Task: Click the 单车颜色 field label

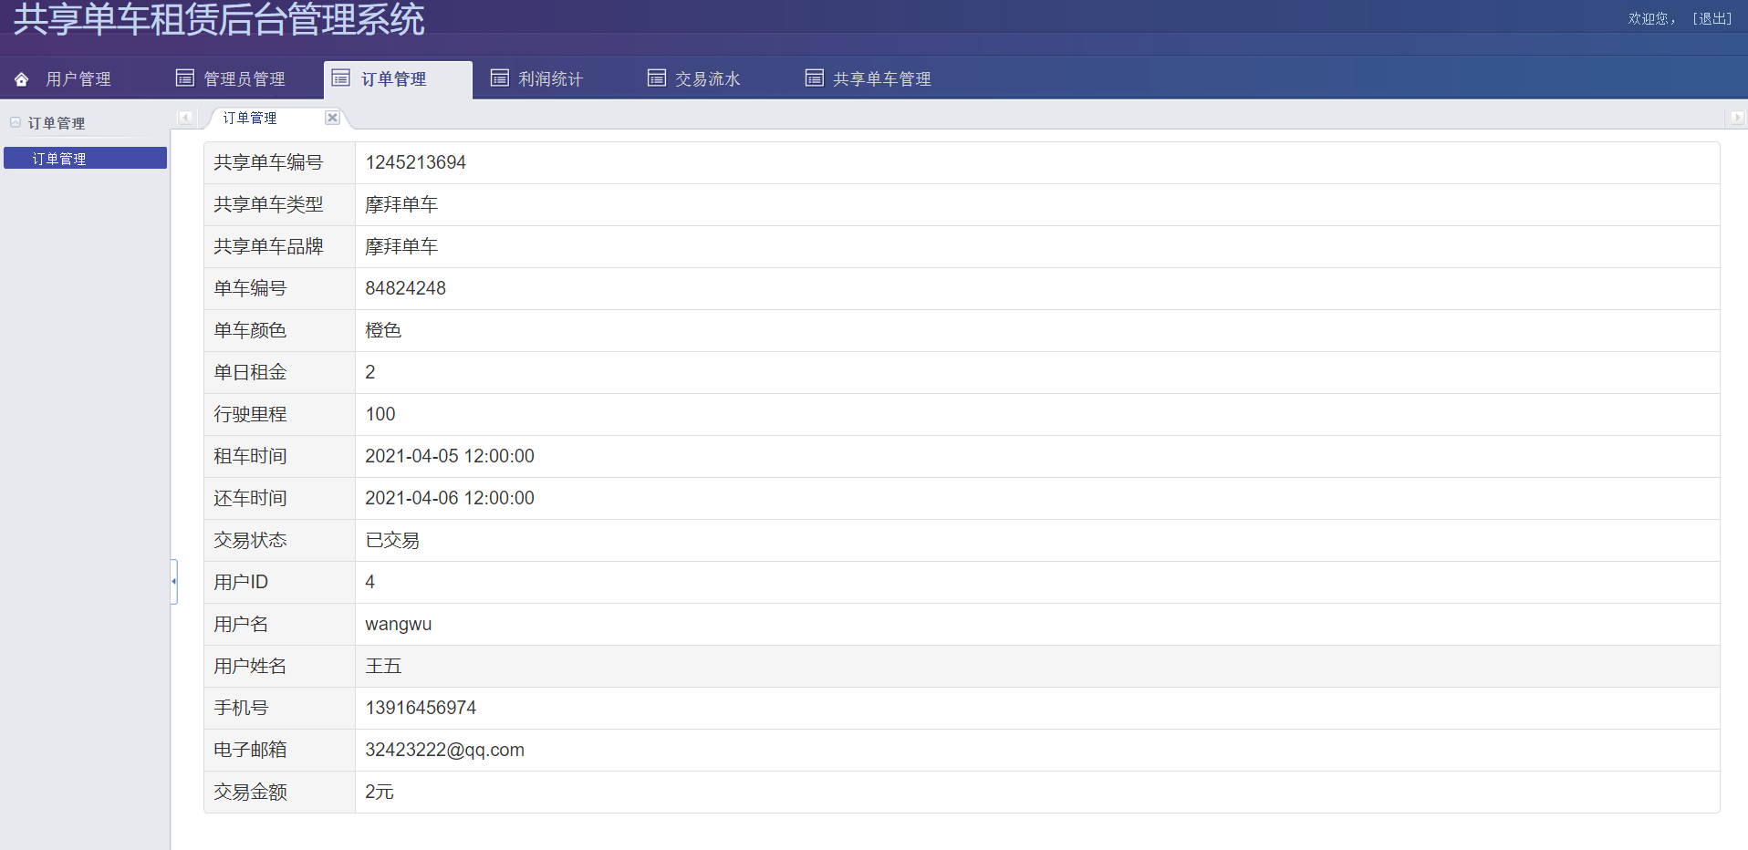Action: point(250,330)
